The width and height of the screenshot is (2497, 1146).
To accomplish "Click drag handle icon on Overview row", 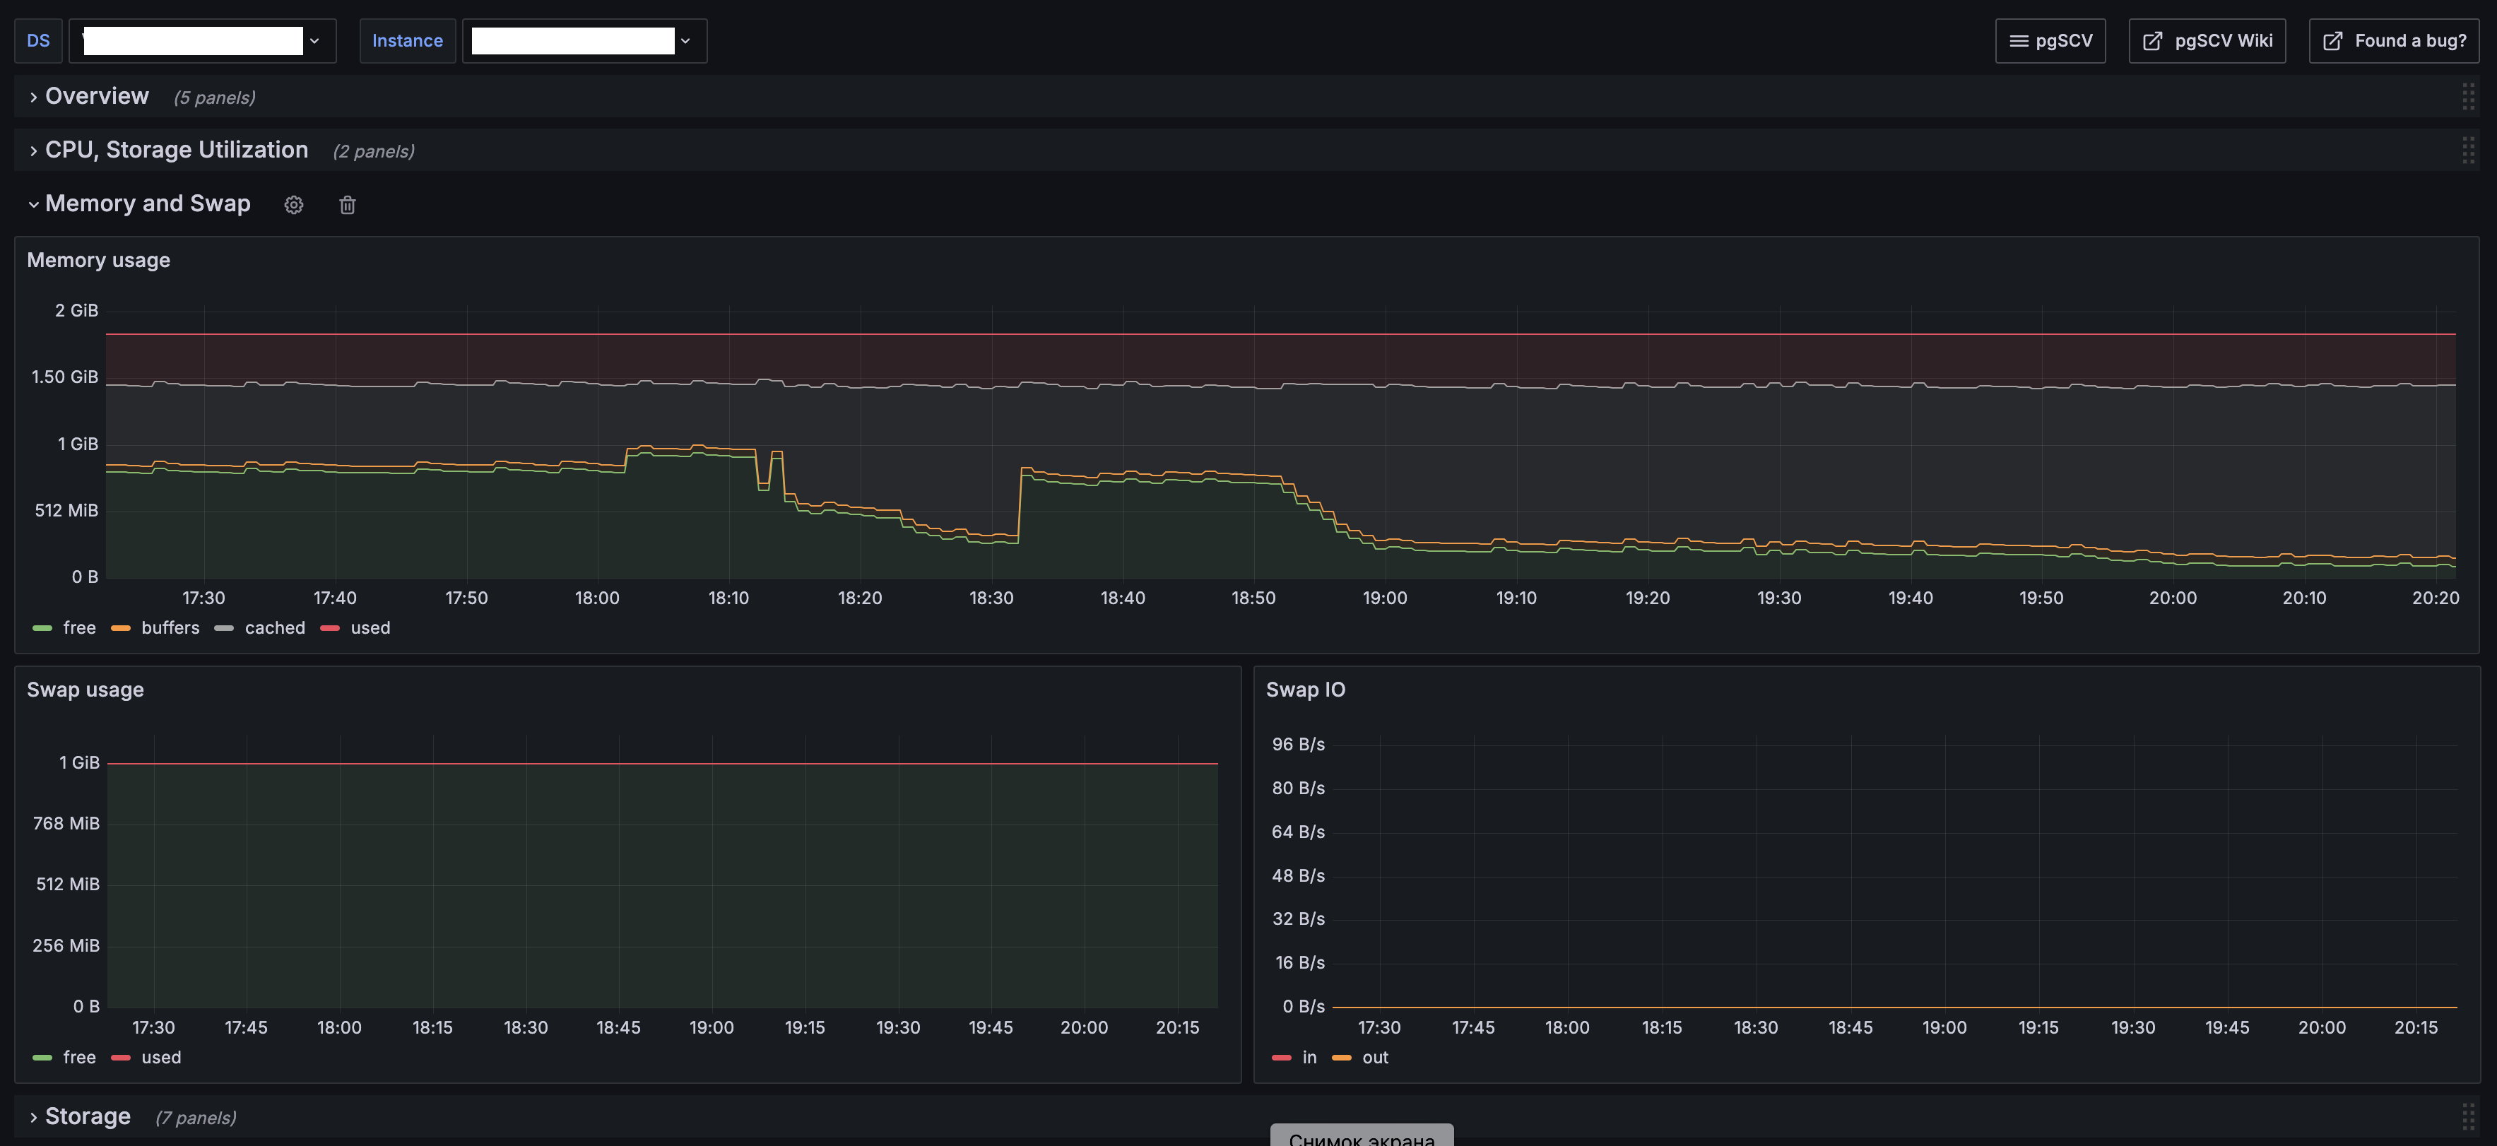I will pos(2468,96).
